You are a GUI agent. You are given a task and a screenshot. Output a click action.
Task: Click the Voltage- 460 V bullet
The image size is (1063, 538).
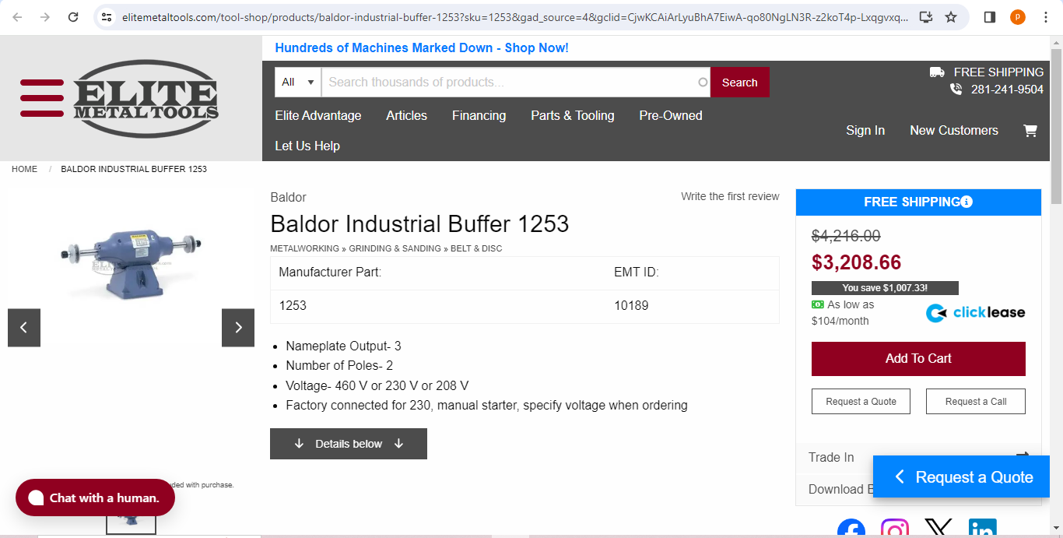(x=377, y=385)
